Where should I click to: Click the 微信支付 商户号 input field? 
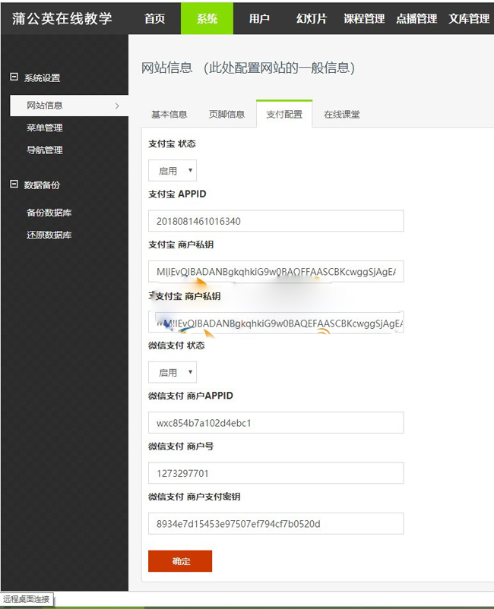click(276, 473)
